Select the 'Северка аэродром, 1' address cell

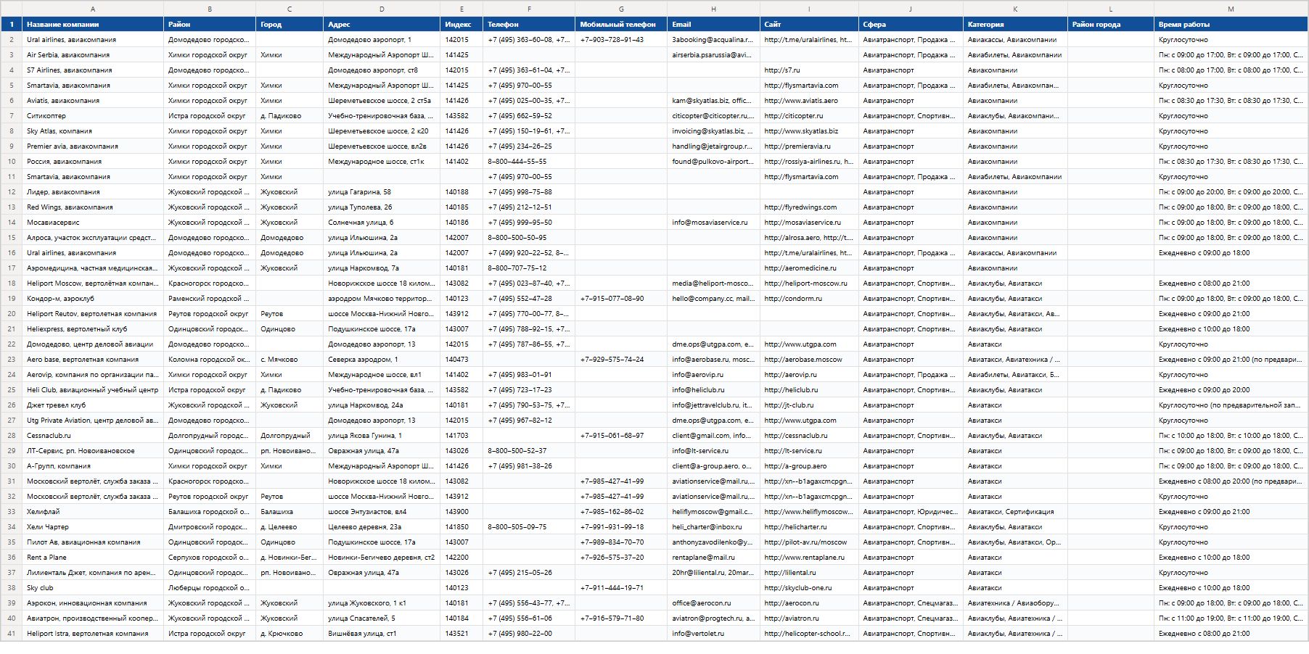[382, 360]
